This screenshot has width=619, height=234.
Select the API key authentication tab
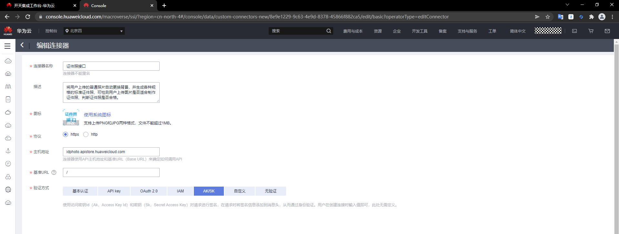point(114,191)
